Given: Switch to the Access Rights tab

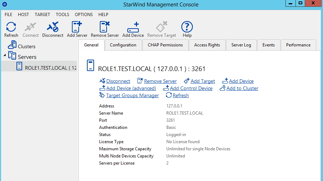Looking at the screenshot, I should point(207,45).
